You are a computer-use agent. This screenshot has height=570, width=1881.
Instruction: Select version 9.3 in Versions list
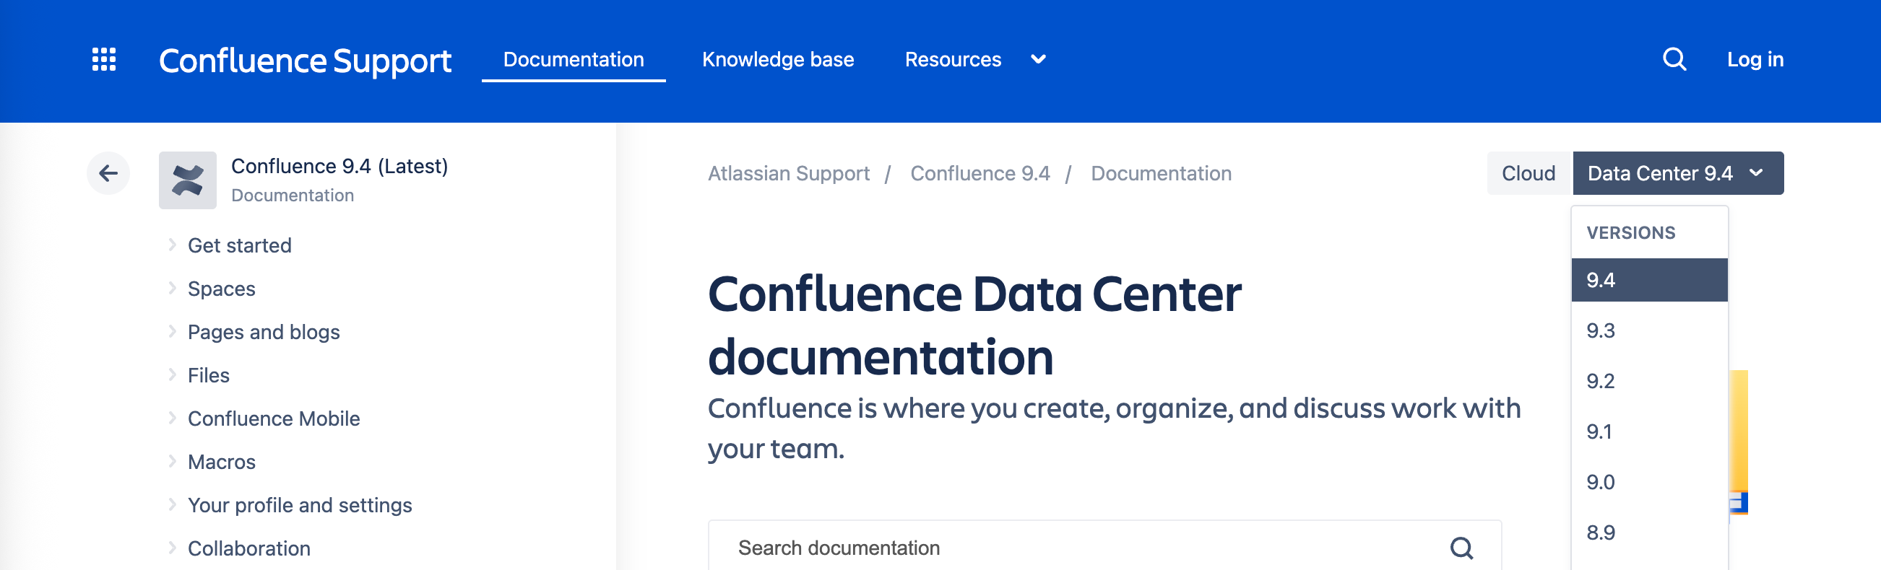tap(1649, 330)
